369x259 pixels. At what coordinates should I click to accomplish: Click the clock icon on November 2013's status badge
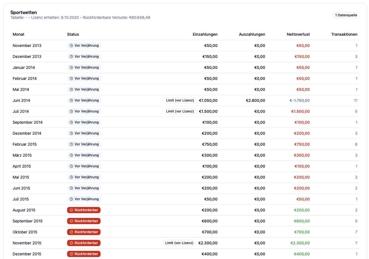click(71, 46)
